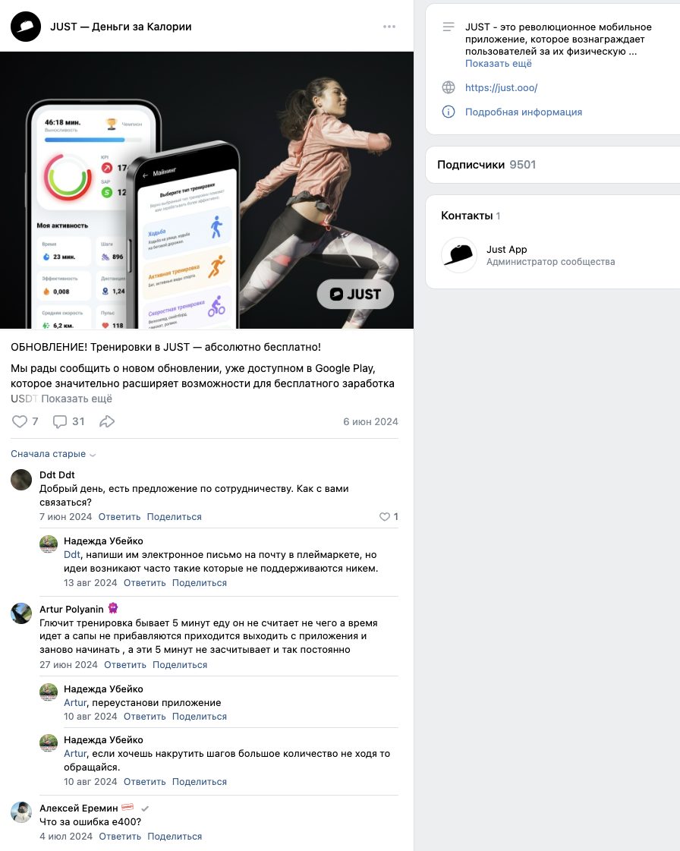The image size is (680, 851).
Task: Open Artur Polyanin's profile avatar
Action: (21, 613)
